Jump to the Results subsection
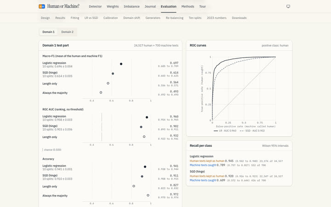331x207 pixels. [60, 18]
